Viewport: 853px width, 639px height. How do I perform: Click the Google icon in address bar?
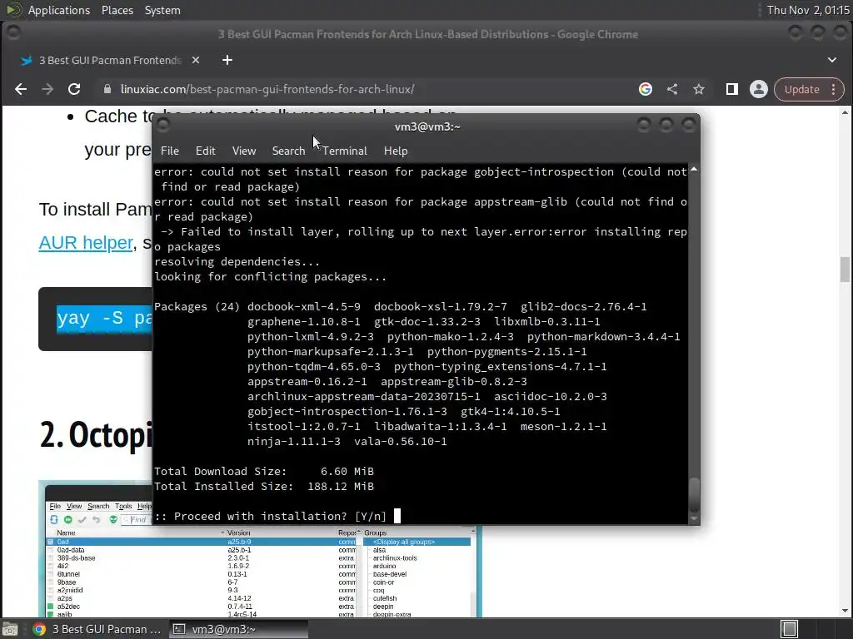tap(646, 89)
